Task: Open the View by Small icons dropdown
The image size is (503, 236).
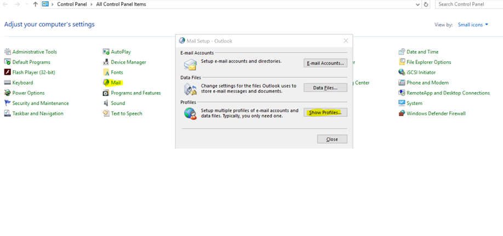Action: pos(473,25)
